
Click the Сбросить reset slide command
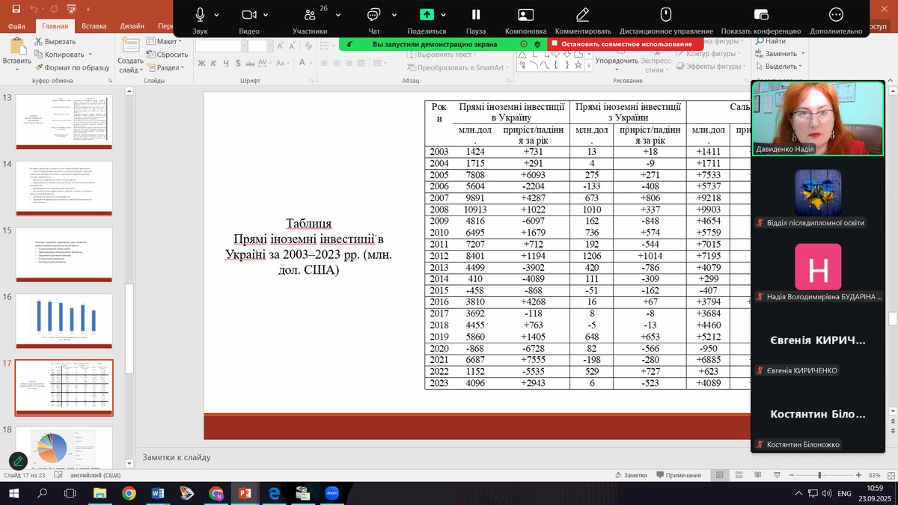tap(167, 55)
